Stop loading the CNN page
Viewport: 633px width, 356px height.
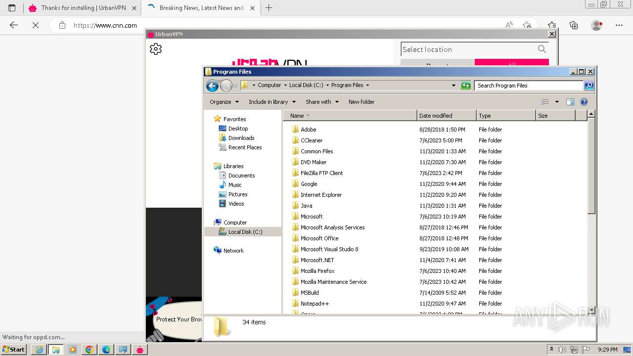point(36,25)
